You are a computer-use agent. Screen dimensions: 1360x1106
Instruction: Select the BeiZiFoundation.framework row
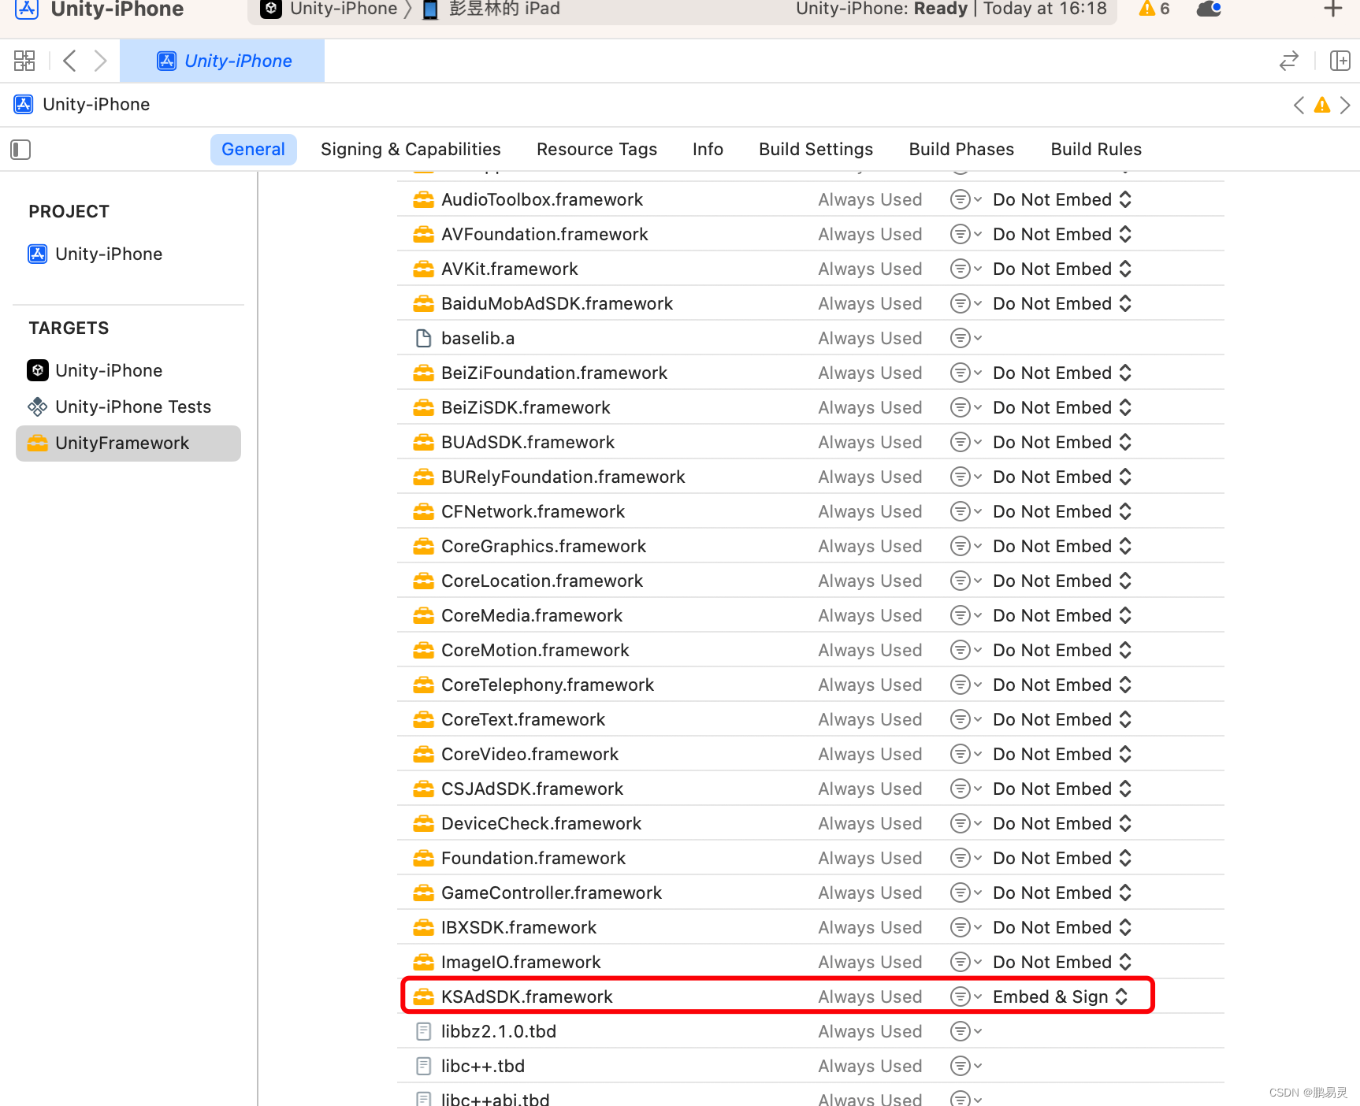pyautogui.click(x=810, y=373)
